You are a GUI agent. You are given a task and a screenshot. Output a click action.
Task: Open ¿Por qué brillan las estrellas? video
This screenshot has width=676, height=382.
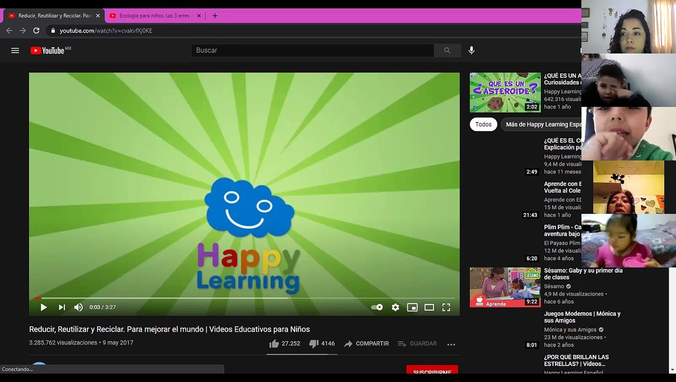(576, 361)
